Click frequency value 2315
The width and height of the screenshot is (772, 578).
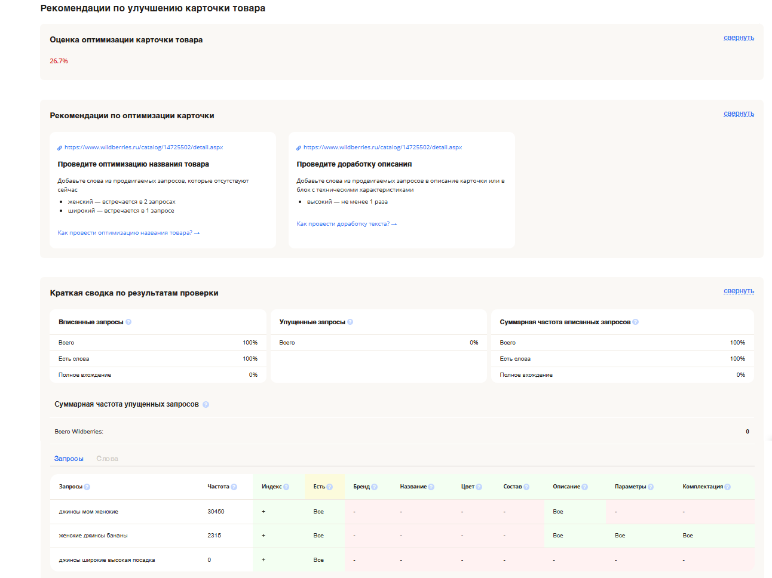(214, 536)
